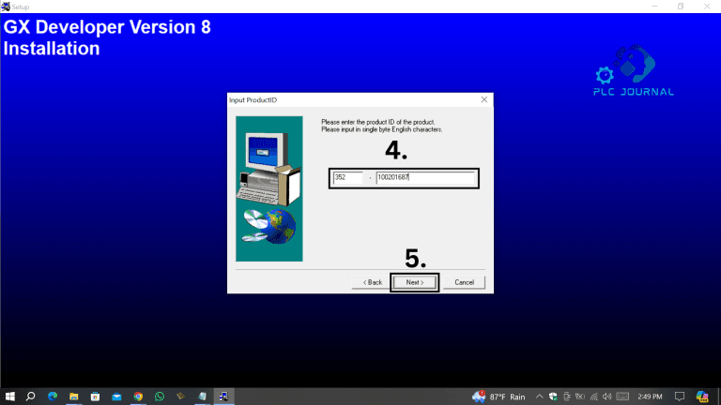721x405 pixels.
Task: Launch Microsoft Edge from the taskbar
Action: 53,397
